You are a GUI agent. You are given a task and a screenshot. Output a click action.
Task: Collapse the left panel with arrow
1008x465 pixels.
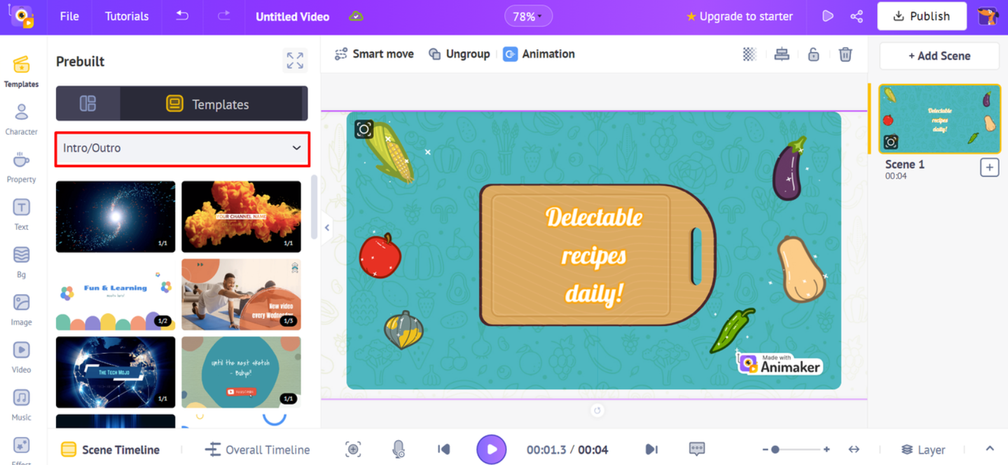click(x=327, y=227)
